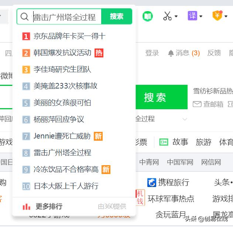Click the scissors screenshot tool icon
Viewport: 233px width, 227px height.
168,16
